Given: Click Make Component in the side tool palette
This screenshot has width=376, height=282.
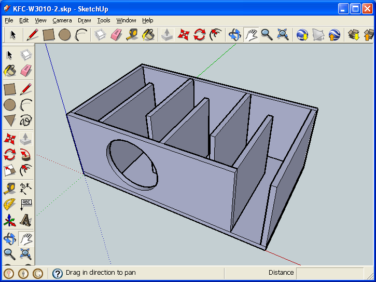Looking at the screenshot, I should pos(25,55).
